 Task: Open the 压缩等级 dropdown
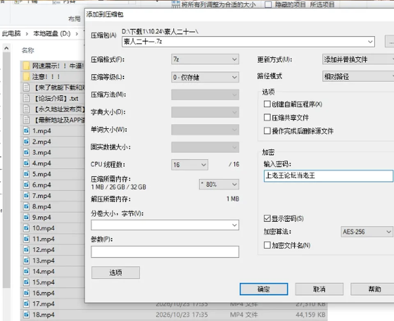[x=205, y=77]
